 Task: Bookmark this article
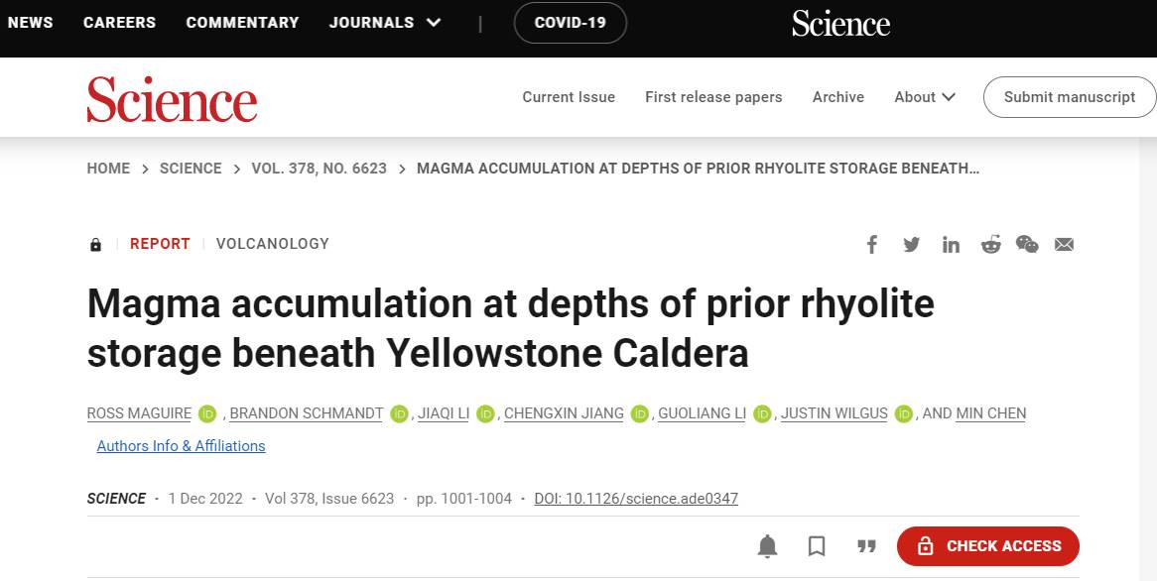coord(817,546)
